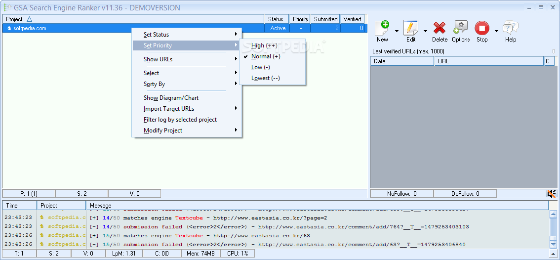Set priority to Lowest (--)

click(273, 78)
